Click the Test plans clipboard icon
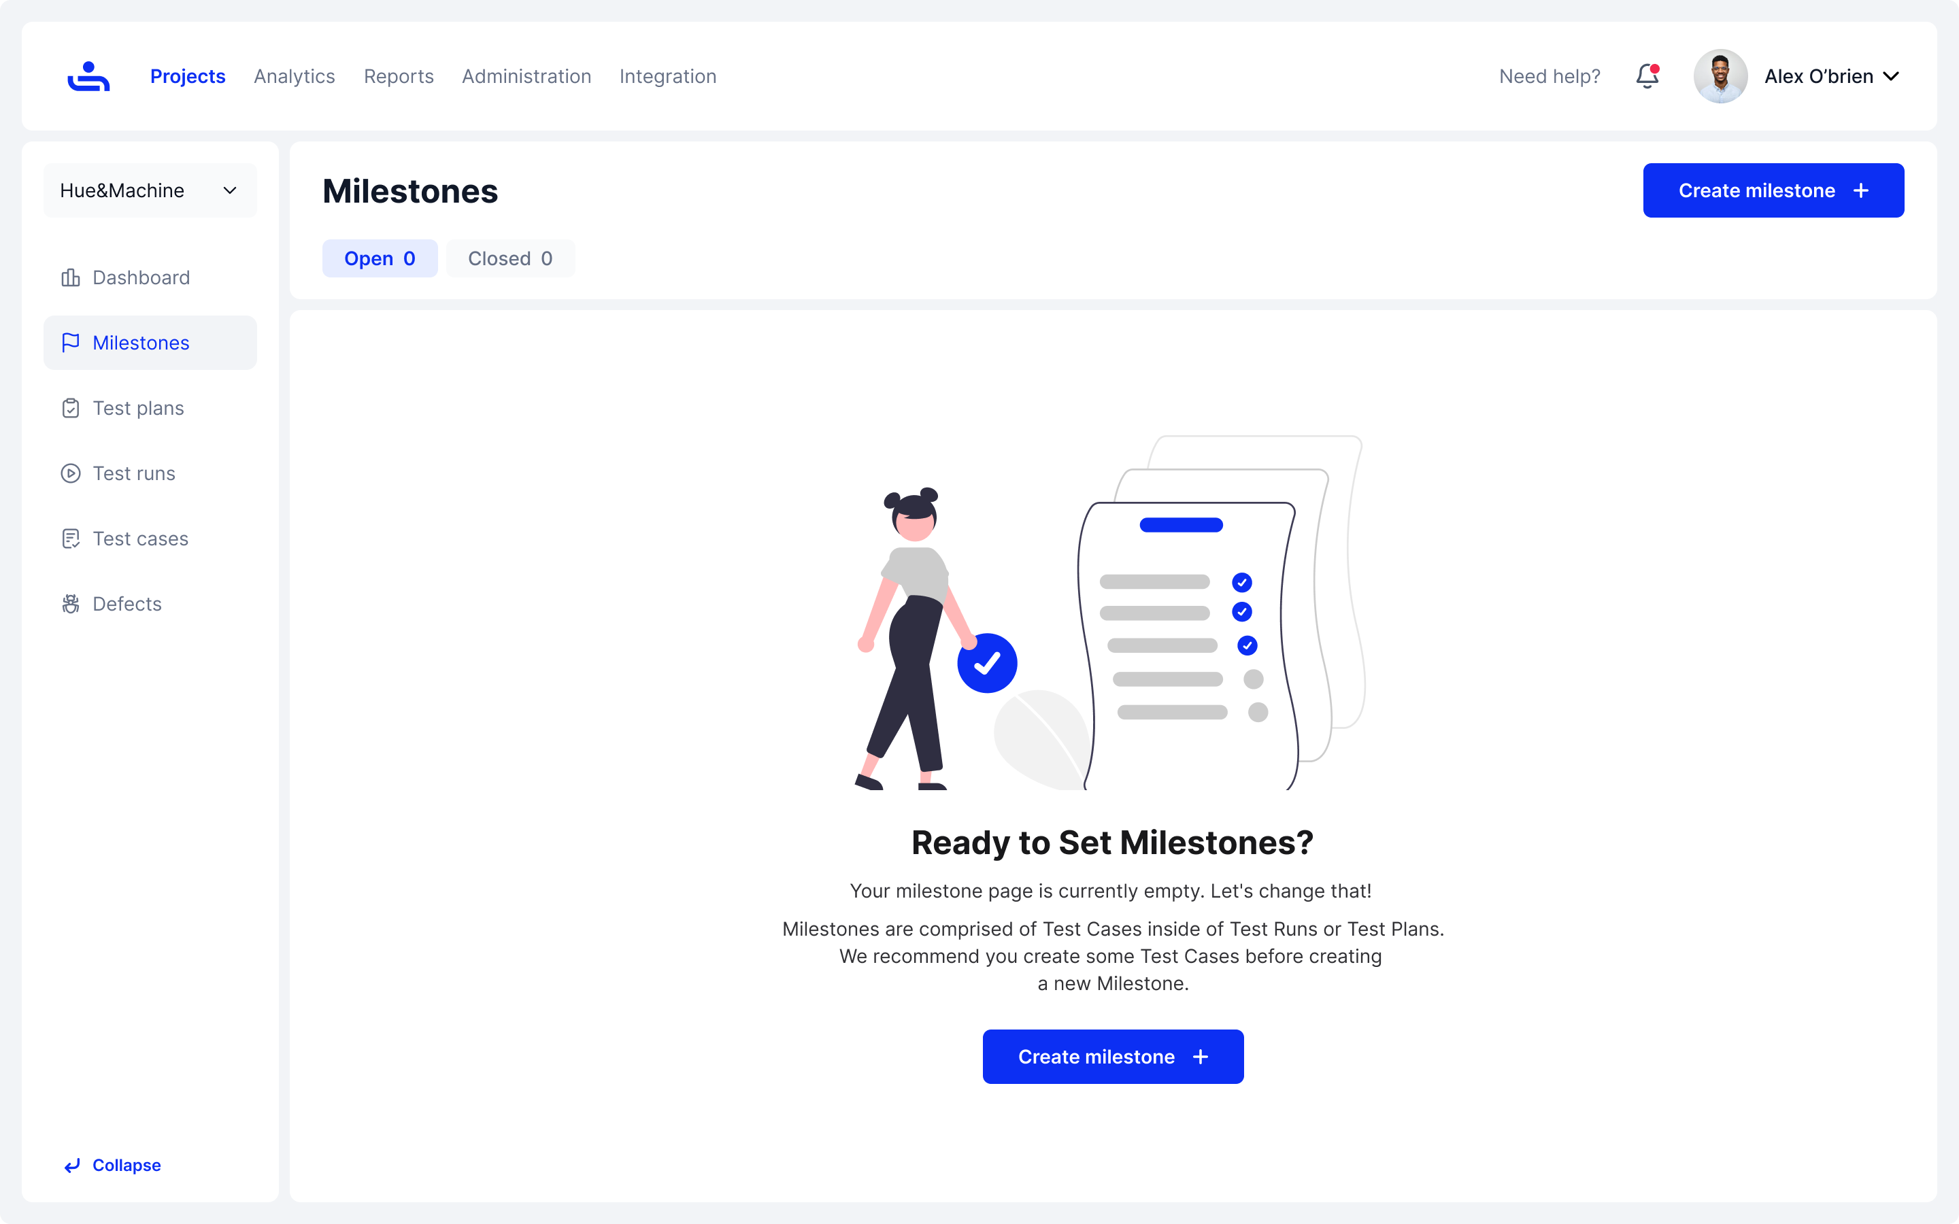 tap(71, 408)
